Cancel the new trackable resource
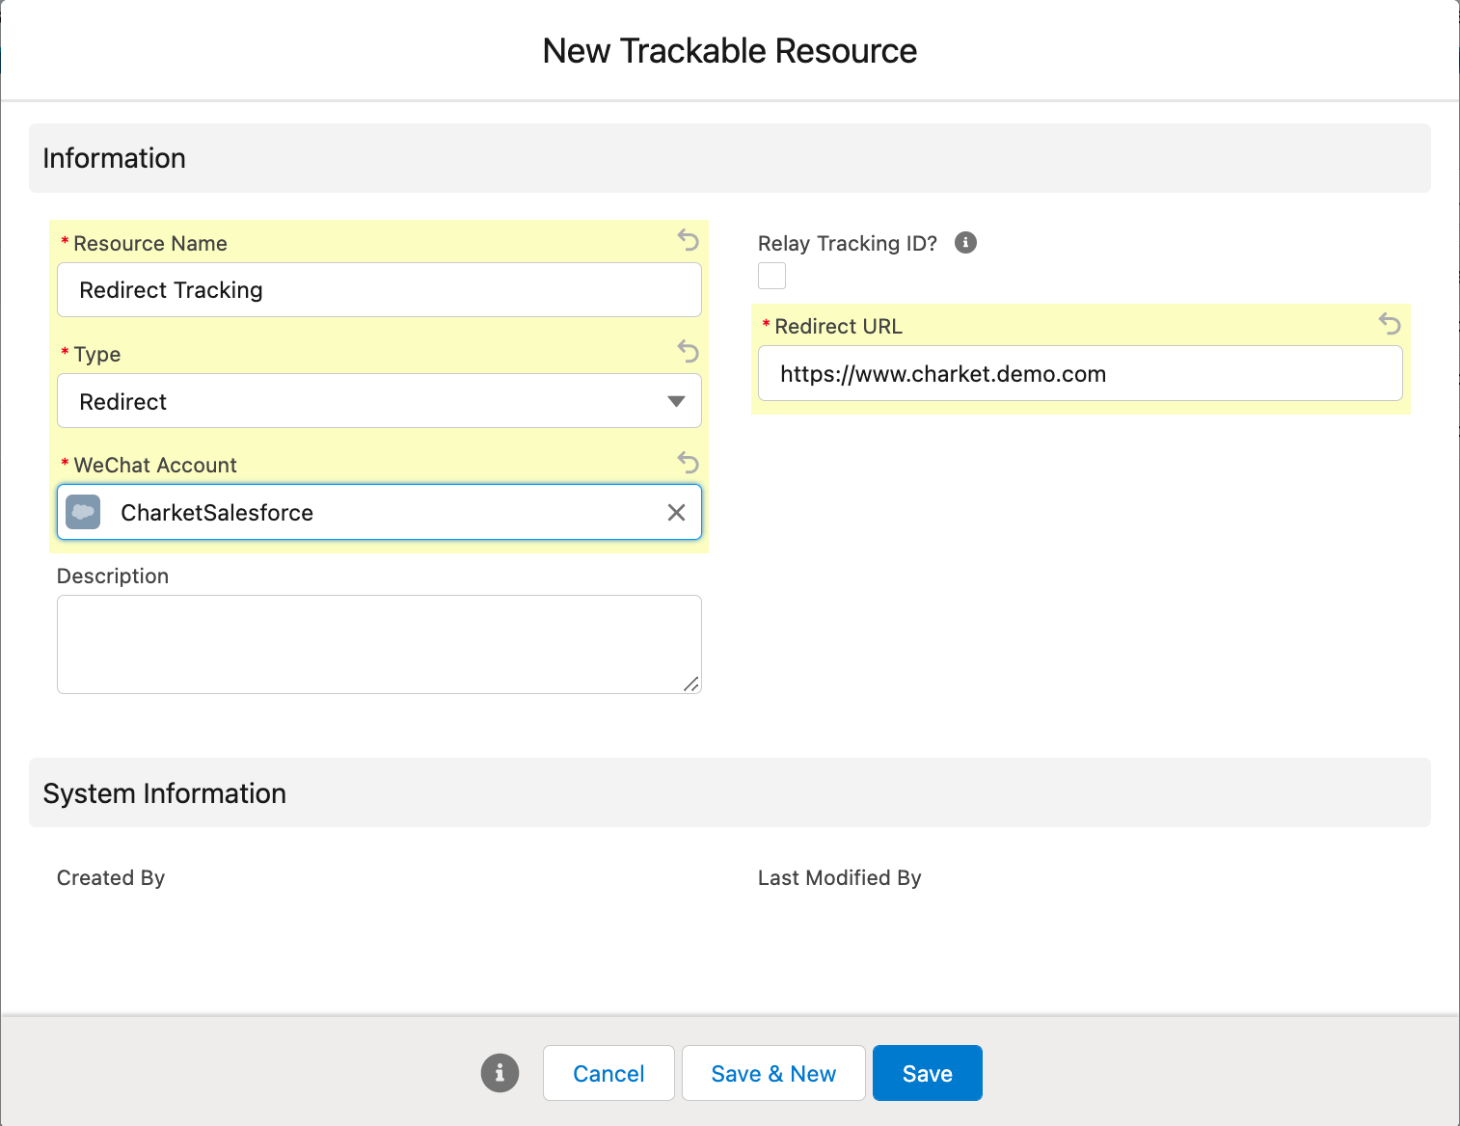 [608, 1073]
